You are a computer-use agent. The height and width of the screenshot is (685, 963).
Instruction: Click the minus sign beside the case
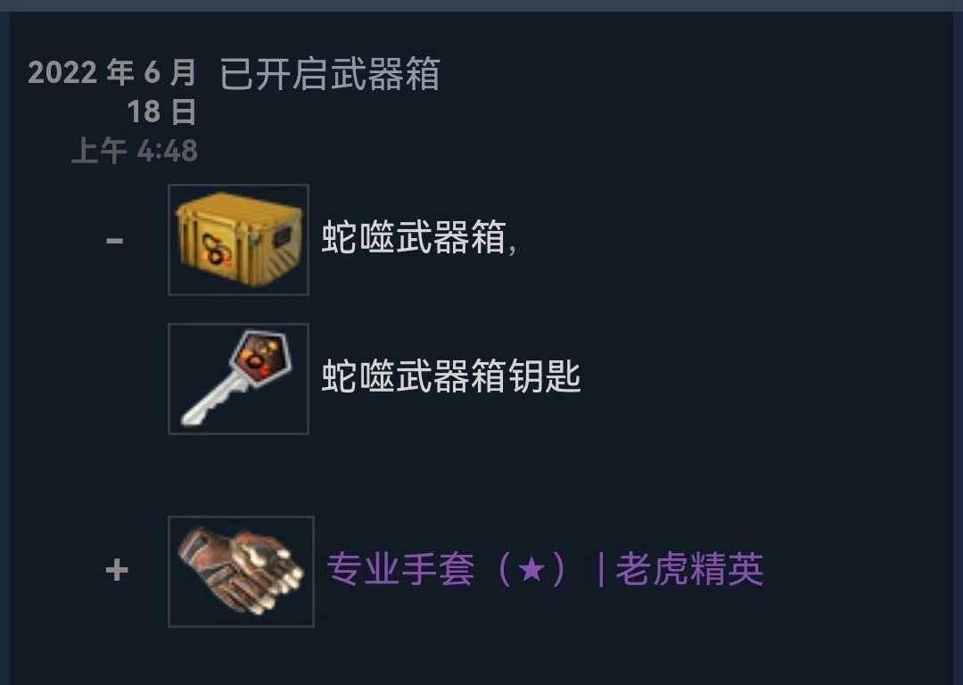(x=115, y=240)
